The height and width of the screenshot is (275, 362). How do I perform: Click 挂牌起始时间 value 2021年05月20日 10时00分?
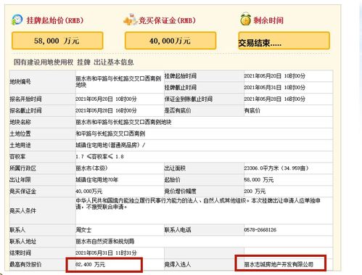tap(274, 76)
